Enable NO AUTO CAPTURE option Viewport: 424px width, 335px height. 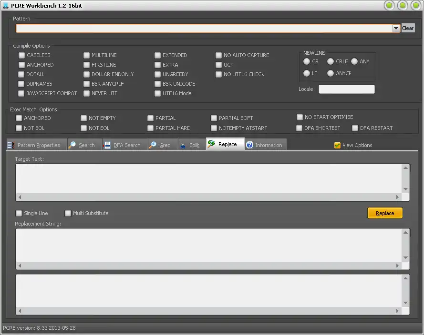(218, 55)
